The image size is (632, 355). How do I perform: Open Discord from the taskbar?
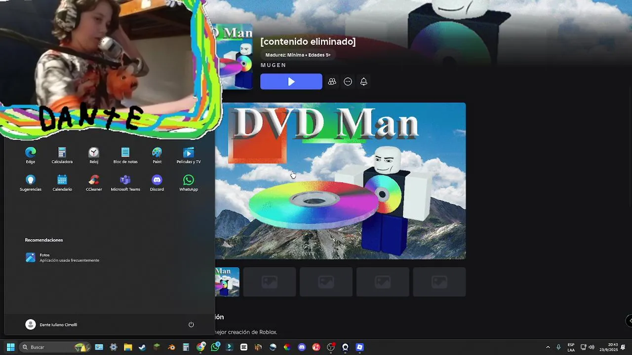[302, 347]
